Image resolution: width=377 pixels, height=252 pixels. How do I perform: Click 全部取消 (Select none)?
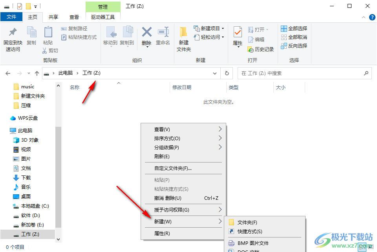click(x=294, y=37)
